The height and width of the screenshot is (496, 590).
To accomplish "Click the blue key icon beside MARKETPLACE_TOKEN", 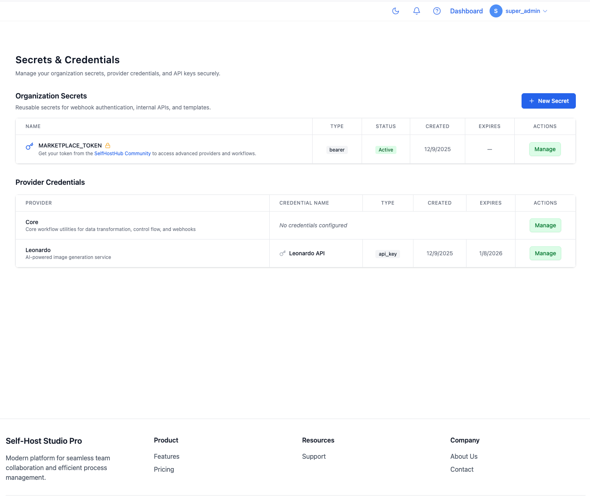I will coord(30,146).
